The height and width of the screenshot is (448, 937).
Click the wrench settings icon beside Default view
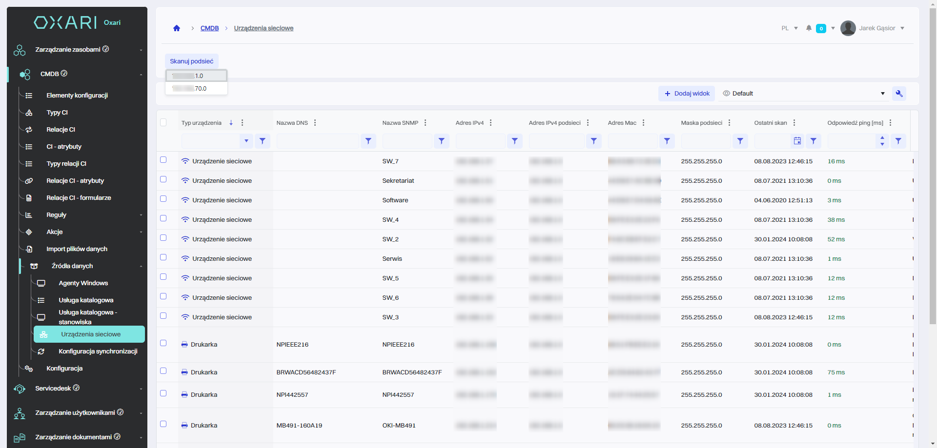coord(899,94)
